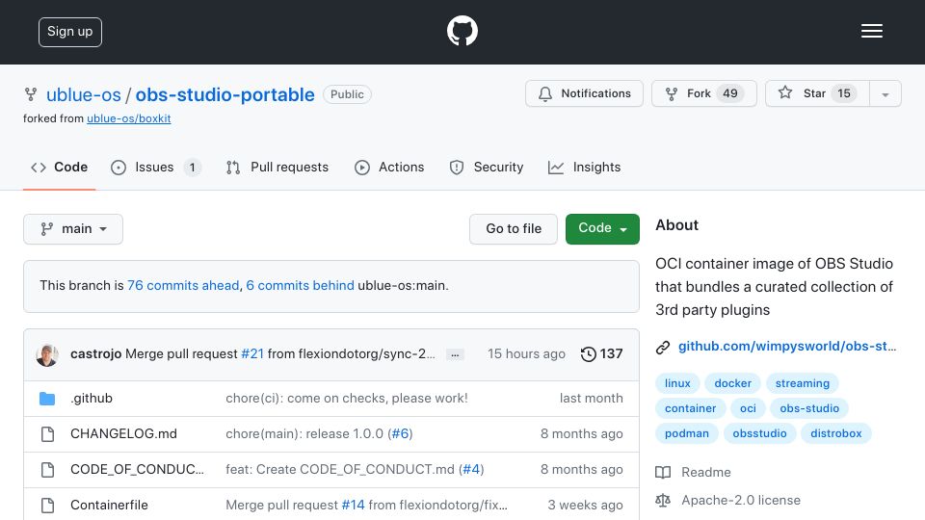Click the CHANGELOG.md file icon
This screenshot has height=520, width=925.
(x=47, y=434)
